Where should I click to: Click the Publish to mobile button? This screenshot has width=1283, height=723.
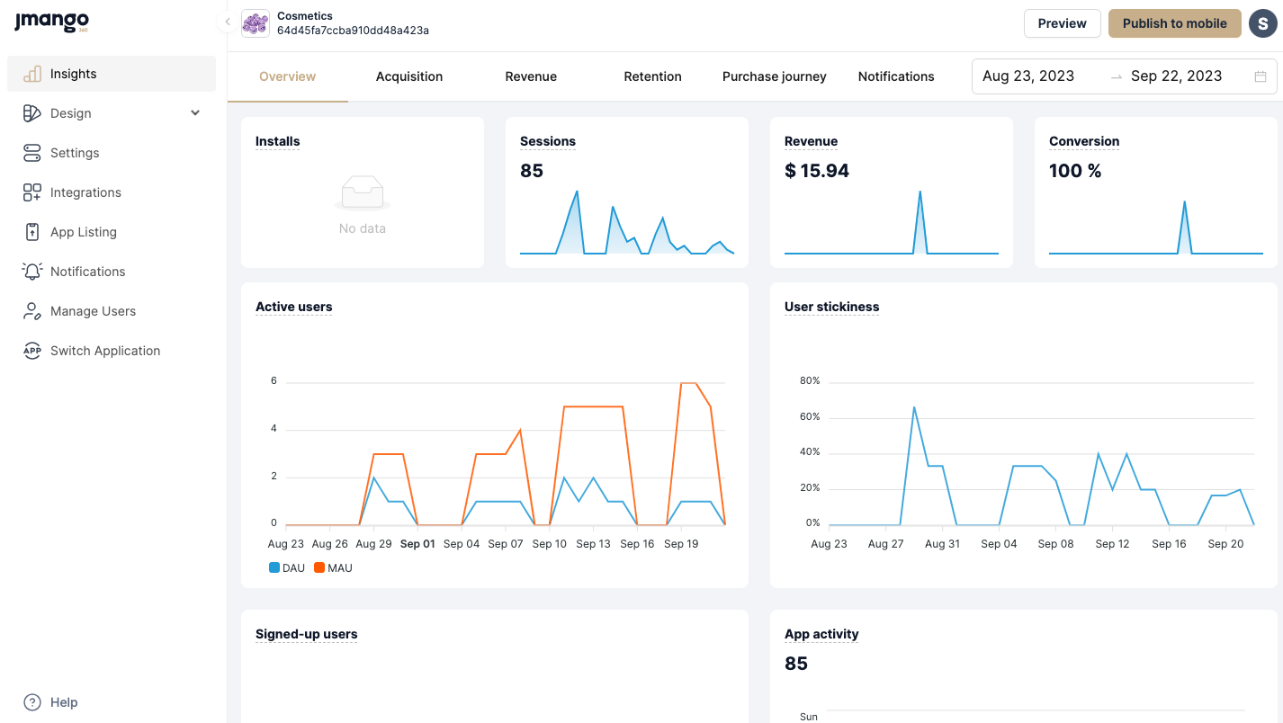click(1174, 23)
